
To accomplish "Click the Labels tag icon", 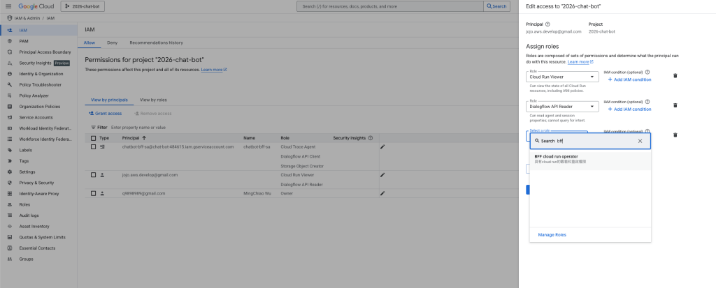I will tap(10, 150).
